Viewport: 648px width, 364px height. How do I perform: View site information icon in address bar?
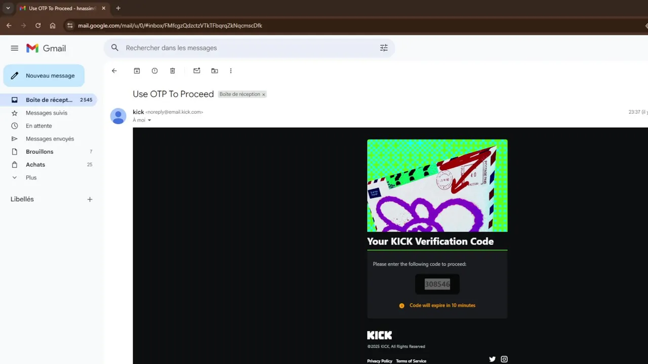tap(70, 25)
